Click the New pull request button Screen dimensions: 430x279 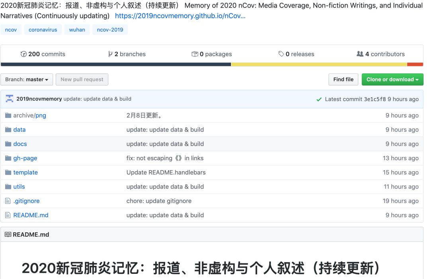(82, 79)
